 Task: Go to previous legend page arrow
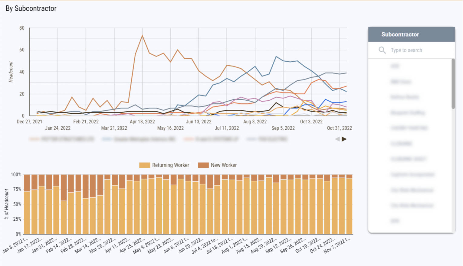(337, 139)
